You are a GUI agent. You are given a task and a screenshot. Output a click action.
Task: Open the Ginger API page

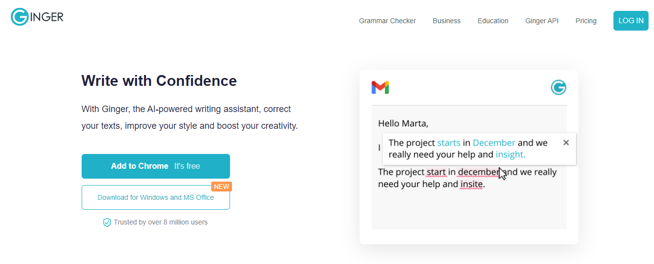click(x=542, y=21)
